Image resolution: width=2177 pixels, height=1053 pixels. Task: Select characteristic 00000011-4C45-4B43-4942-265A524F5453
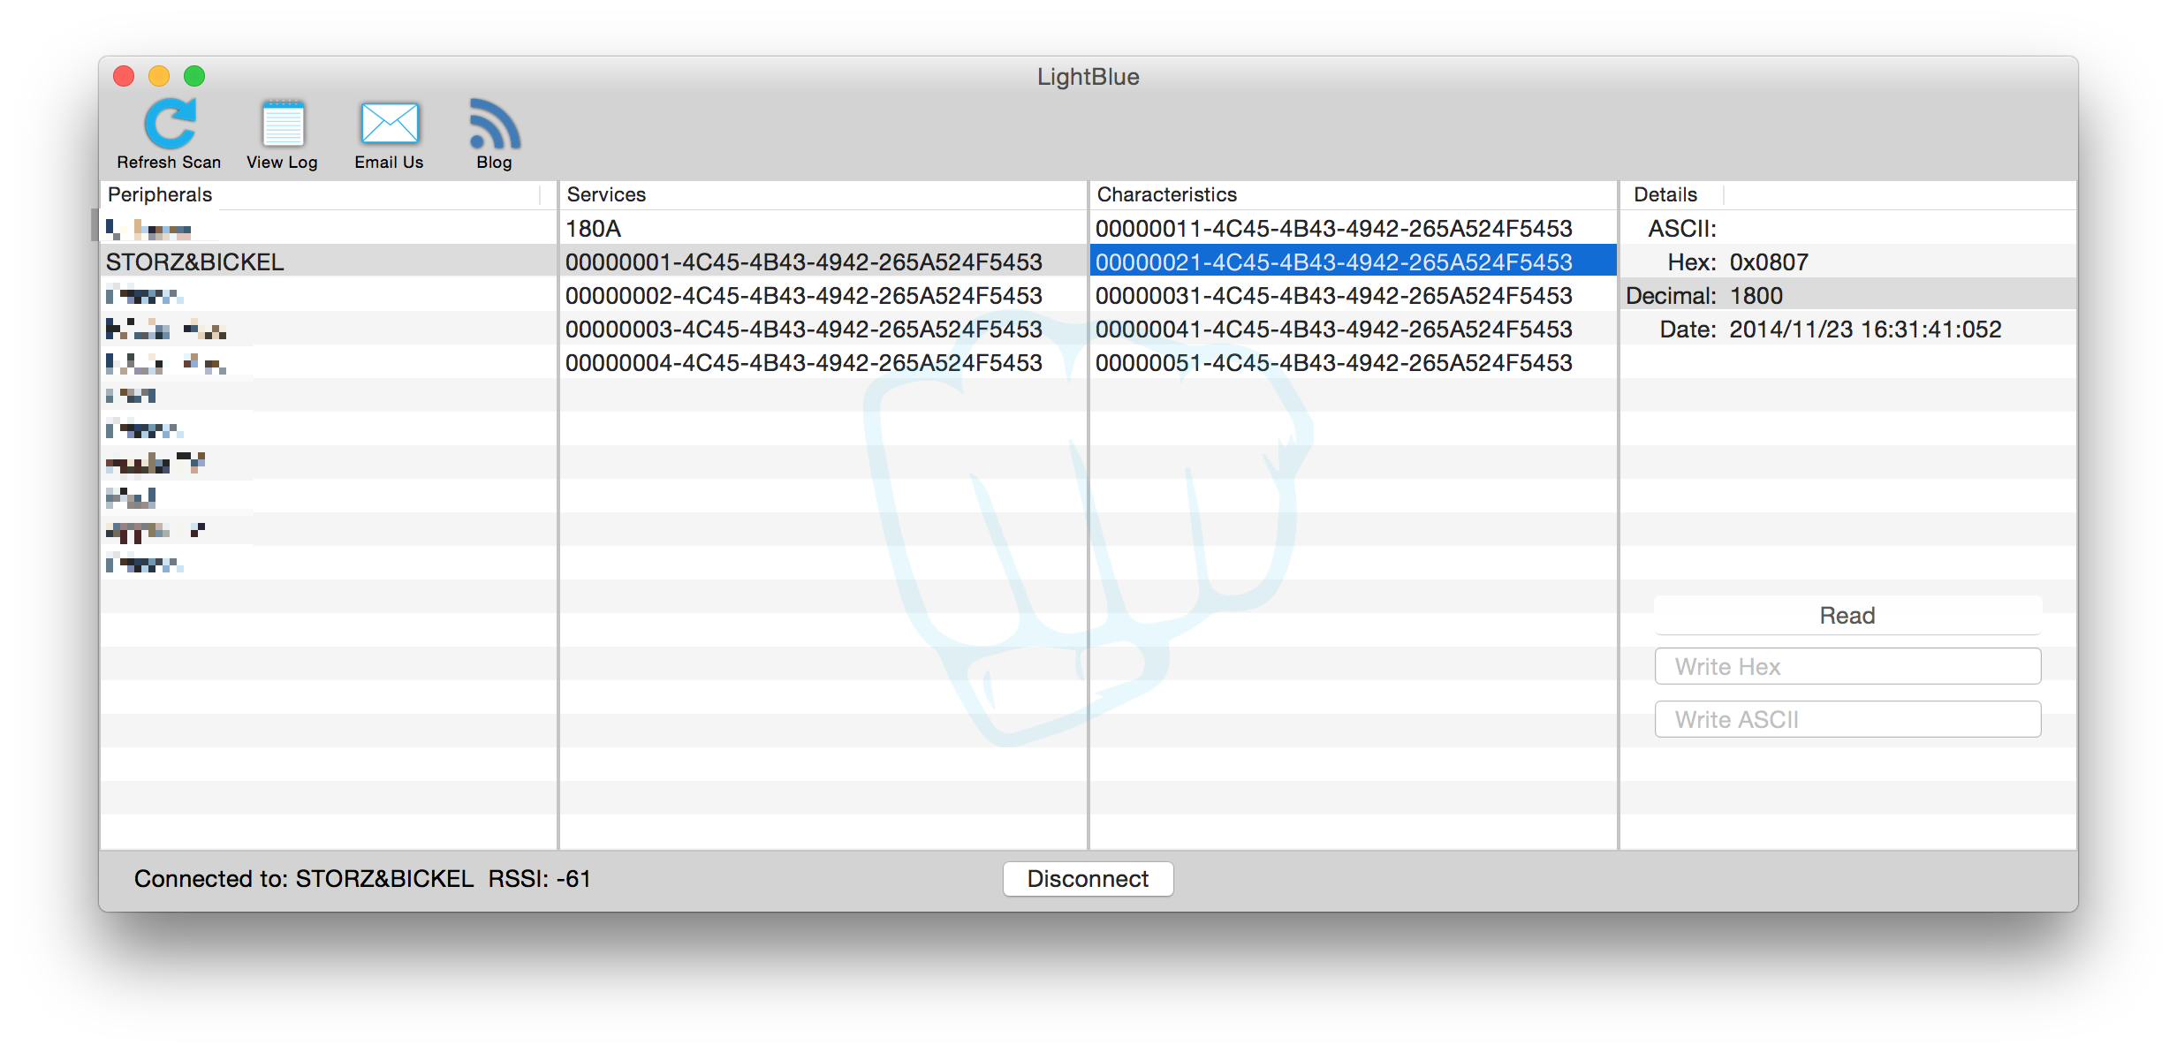(x=1353, y=228)
